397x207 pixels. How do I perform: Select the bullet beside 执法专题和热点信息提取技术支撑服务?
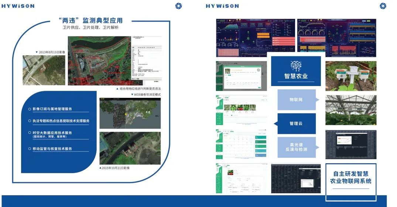click(30, 121)
